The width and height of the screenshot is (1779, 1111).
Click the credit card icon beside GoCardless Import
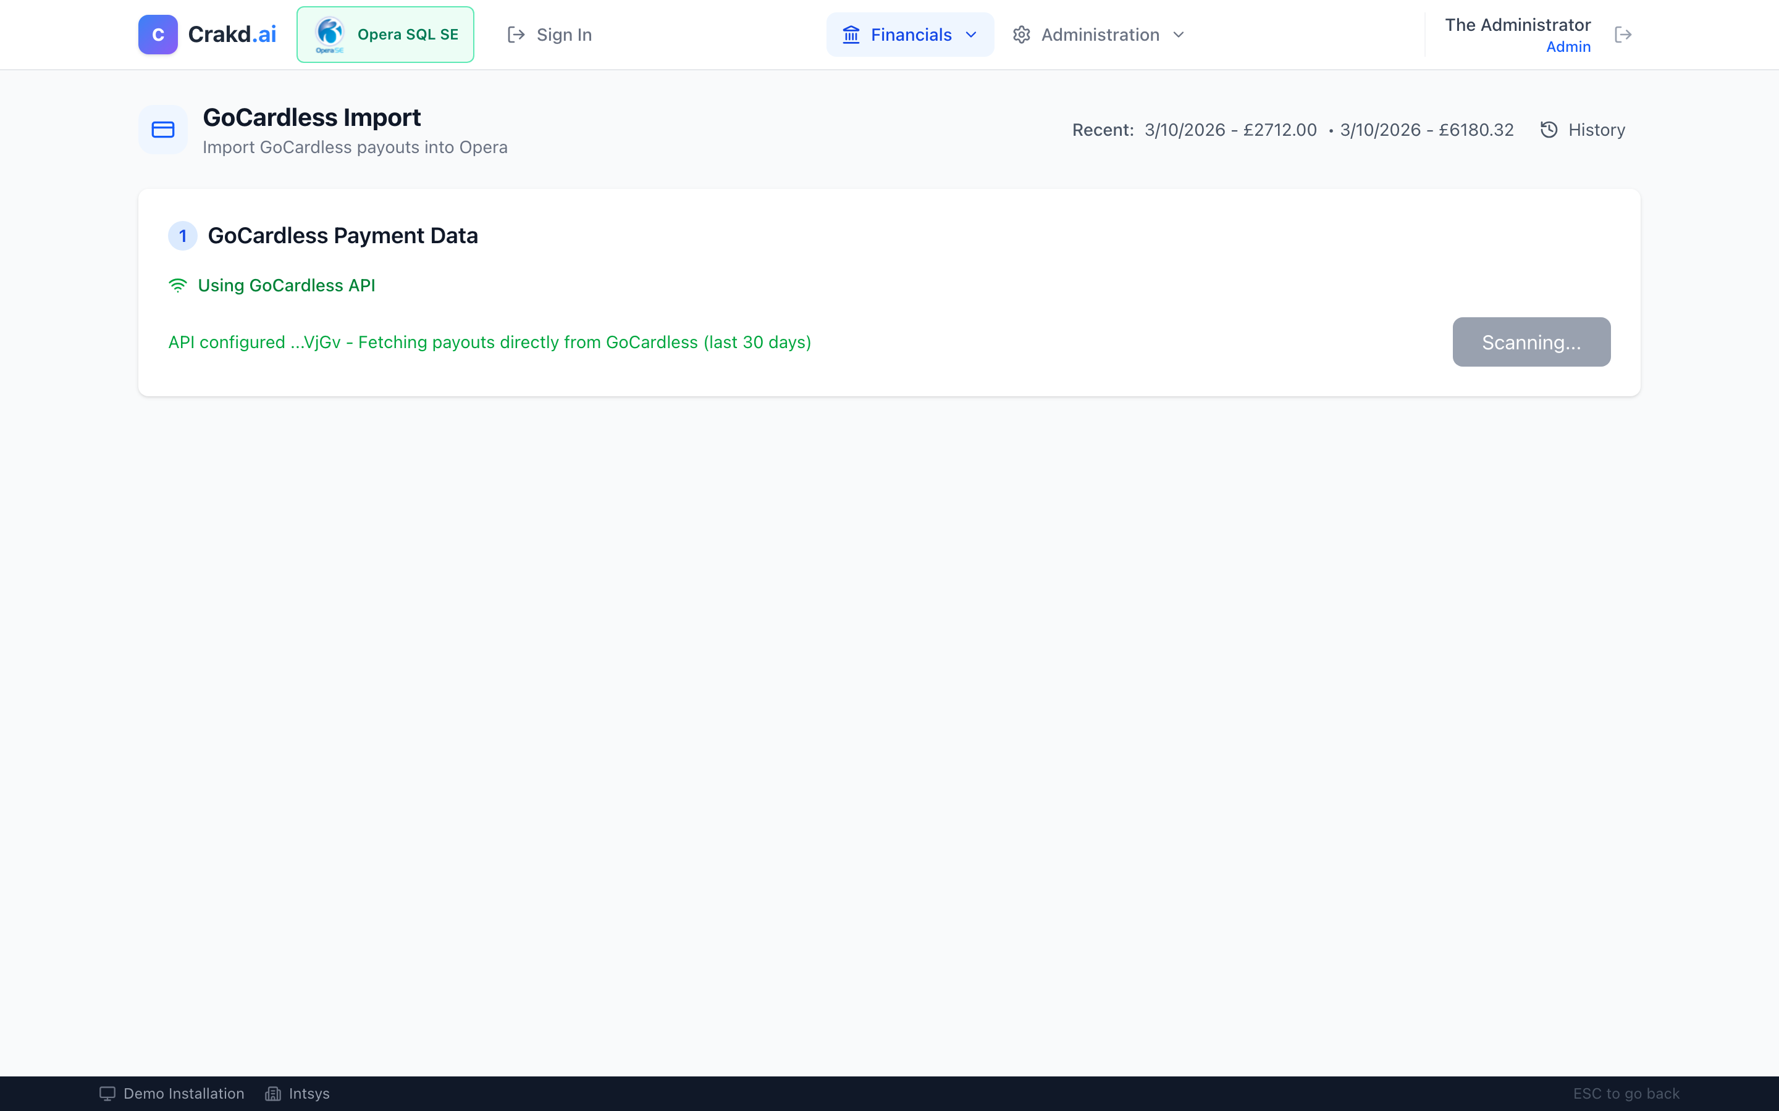coord(162,130)
